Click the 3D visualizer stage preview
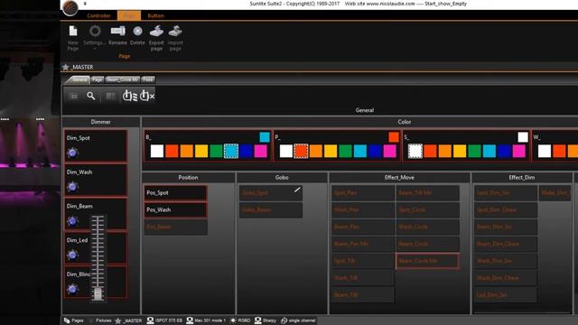The width and height of the screenshot is (578, 325). coord(30,162)
